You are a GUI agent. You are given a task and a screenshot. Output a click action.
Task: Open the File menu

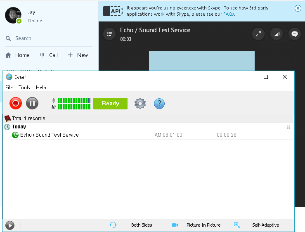point(9,88)
